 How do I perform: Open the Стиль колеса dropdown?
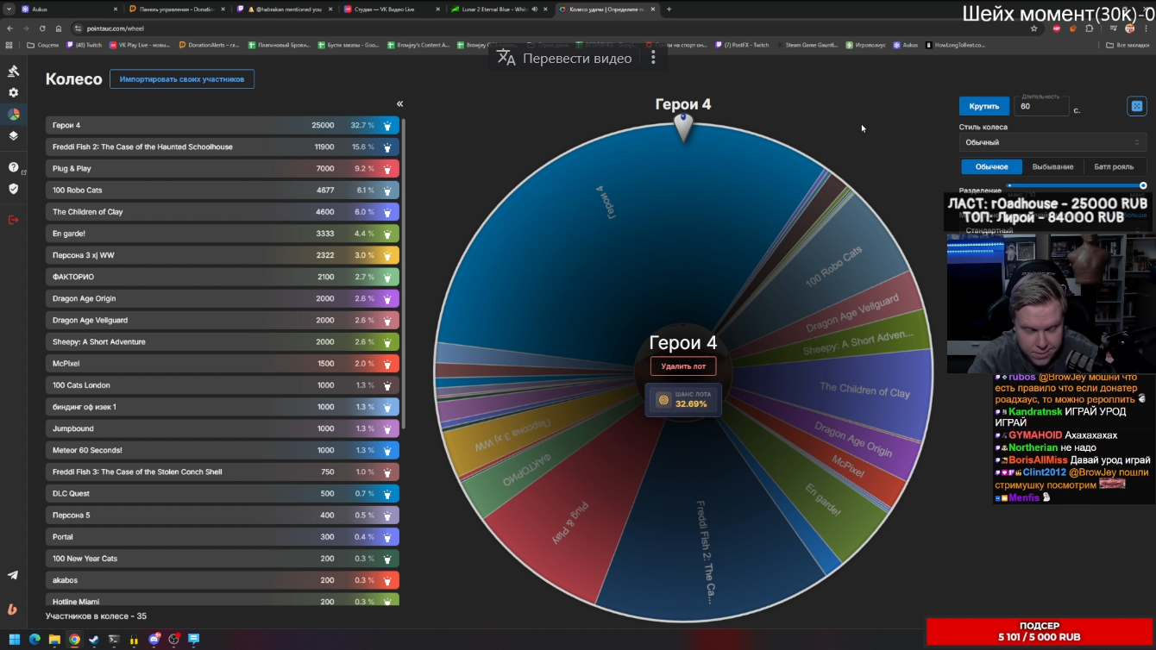tap(1052, 142)
